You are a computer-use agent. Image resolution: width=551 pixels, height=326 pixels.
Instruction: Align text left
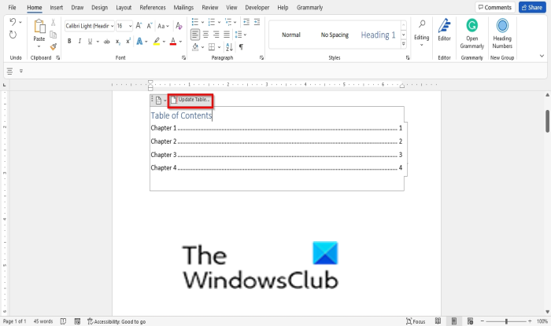195,35
